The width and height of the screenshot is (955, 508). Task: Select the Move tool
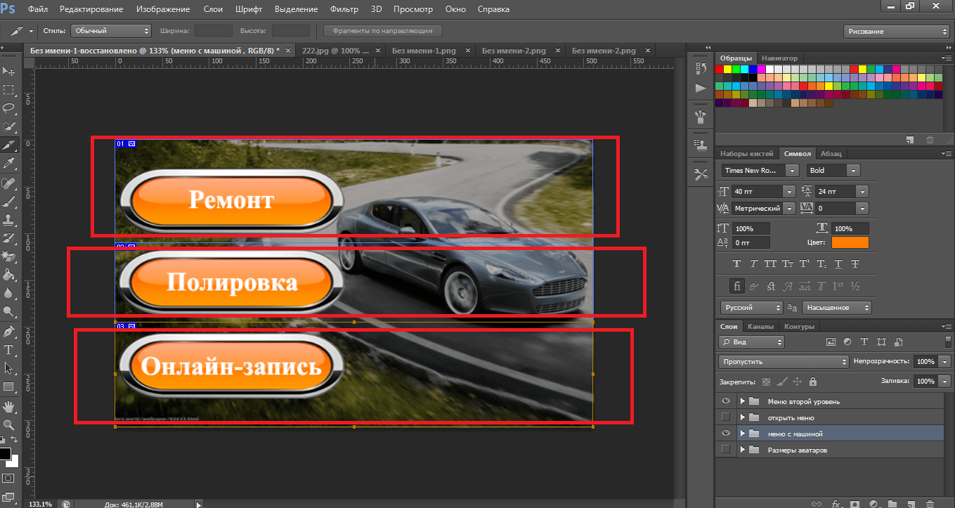[9, 71]
